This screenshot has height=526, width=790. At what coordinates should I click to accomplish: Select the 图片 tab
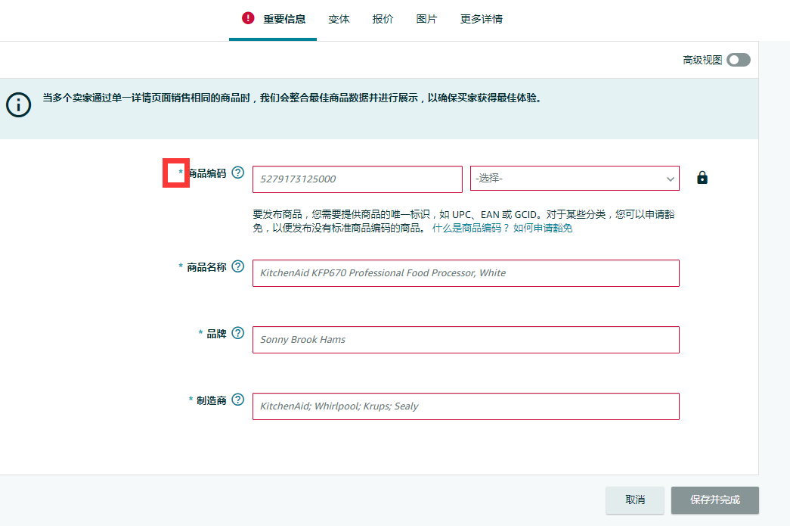coord(426,18)
